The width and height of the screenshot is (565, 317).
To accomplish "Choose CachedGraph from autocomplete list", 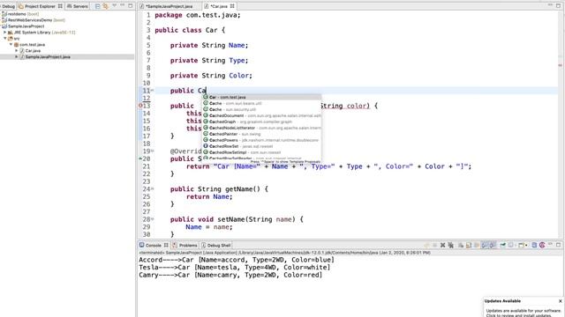I will pyautogui.click(x=261, y=122).
